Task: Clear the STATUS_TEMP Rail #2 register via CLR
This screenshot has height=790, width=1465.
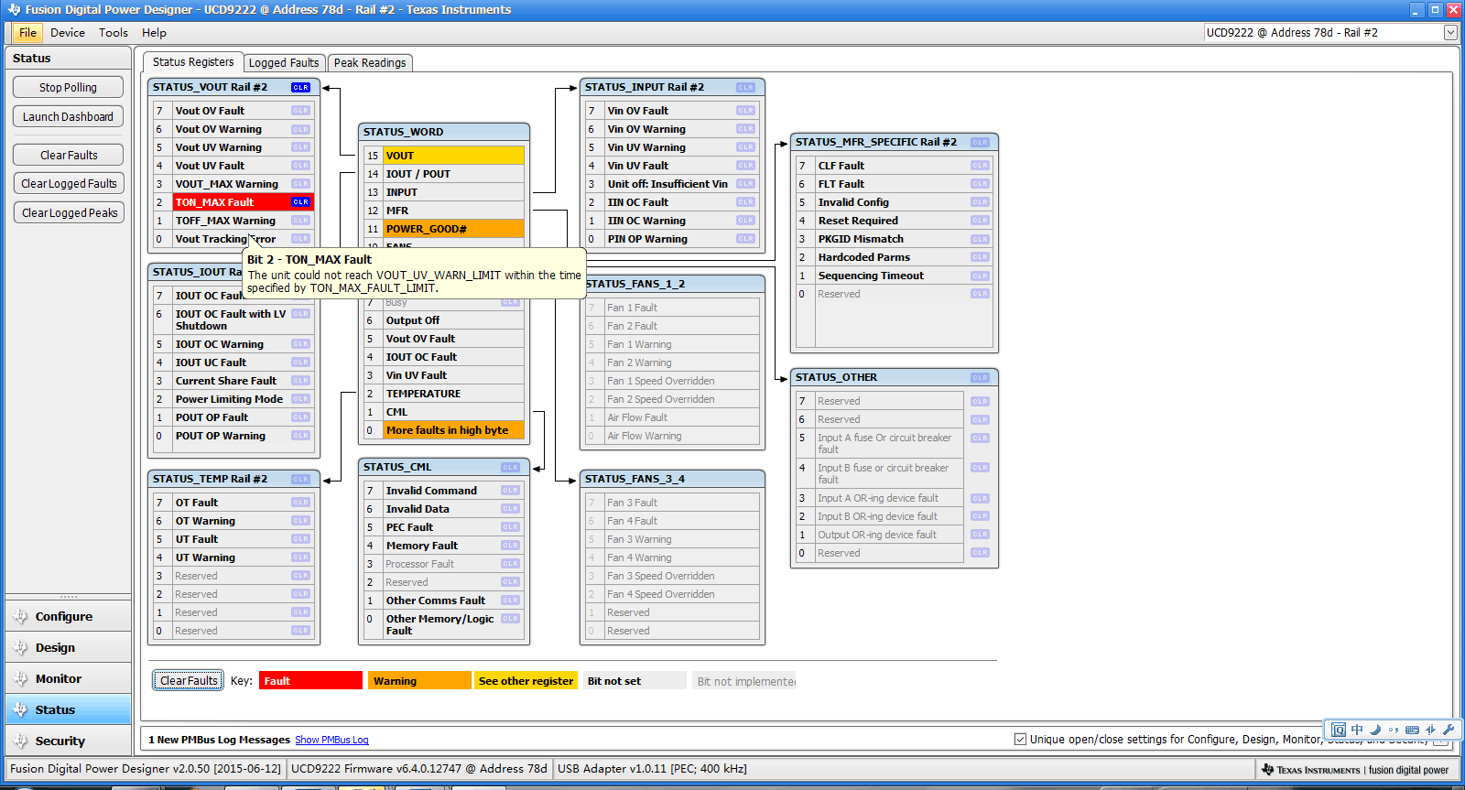Action: click(x=300, y=480)
